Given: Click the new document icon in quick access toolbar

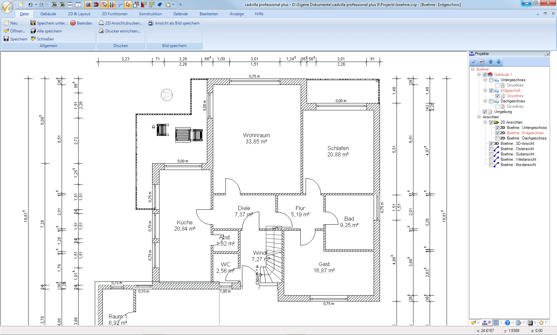Looking at the screenshot, I should click(21, 5).
